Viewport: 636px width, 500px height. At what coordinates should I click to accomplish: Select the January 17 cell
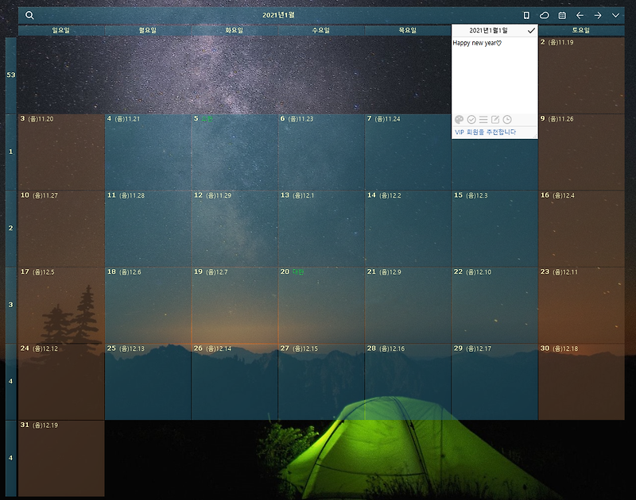61,306
